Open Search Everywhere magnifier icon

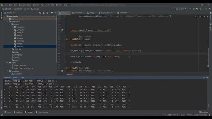[210, 9]
